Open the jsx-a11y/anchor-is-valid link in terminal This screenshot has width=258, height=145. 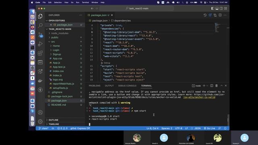coord(199,97)
